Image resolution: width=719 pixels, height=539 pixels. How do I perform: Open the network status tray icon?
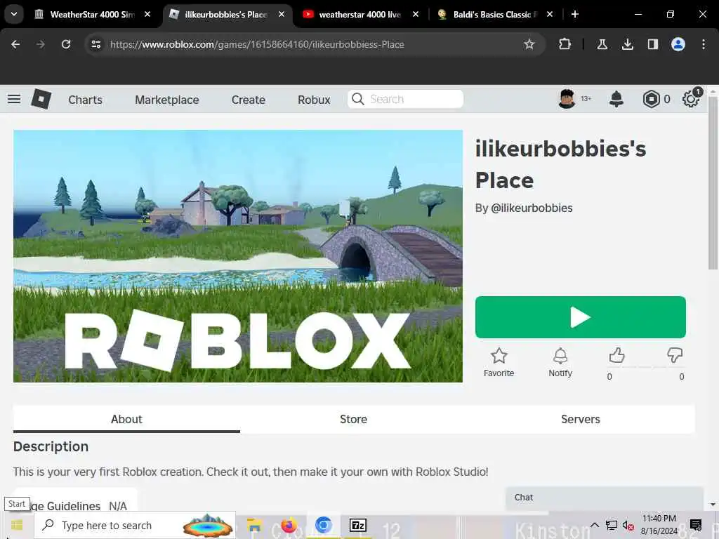click(612, 525)
